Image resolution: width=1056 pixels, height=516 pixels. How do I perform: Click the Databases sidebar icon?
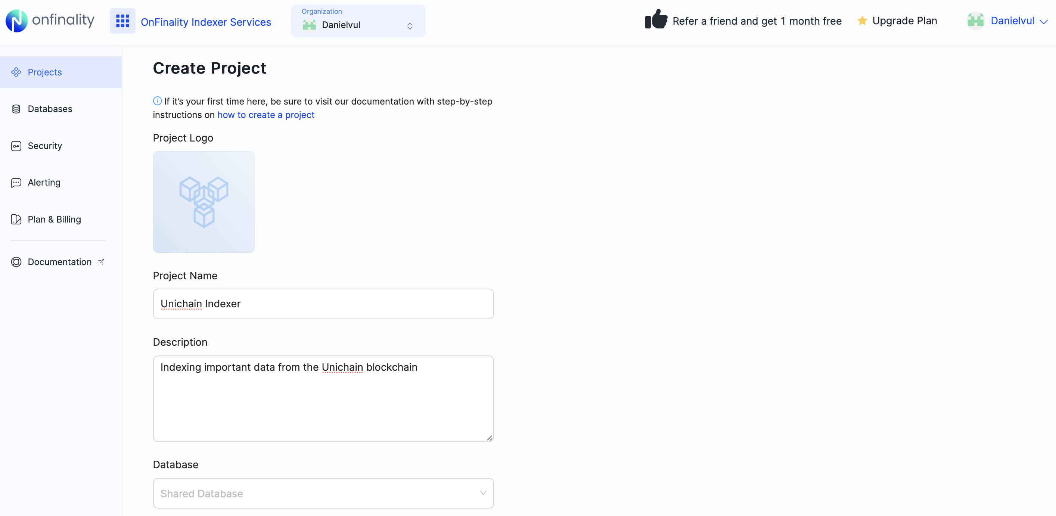[16, 109]
